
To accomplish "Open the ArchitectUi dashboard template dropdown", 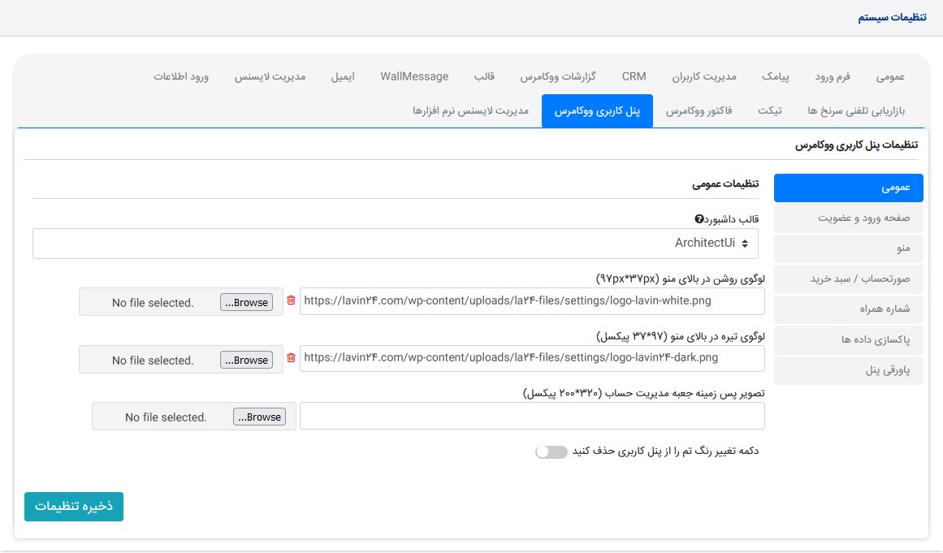I will [x=396, y=243].
